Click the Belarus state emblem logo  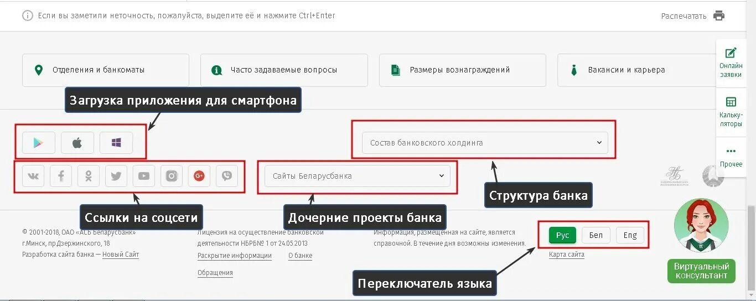pos(713,176)
